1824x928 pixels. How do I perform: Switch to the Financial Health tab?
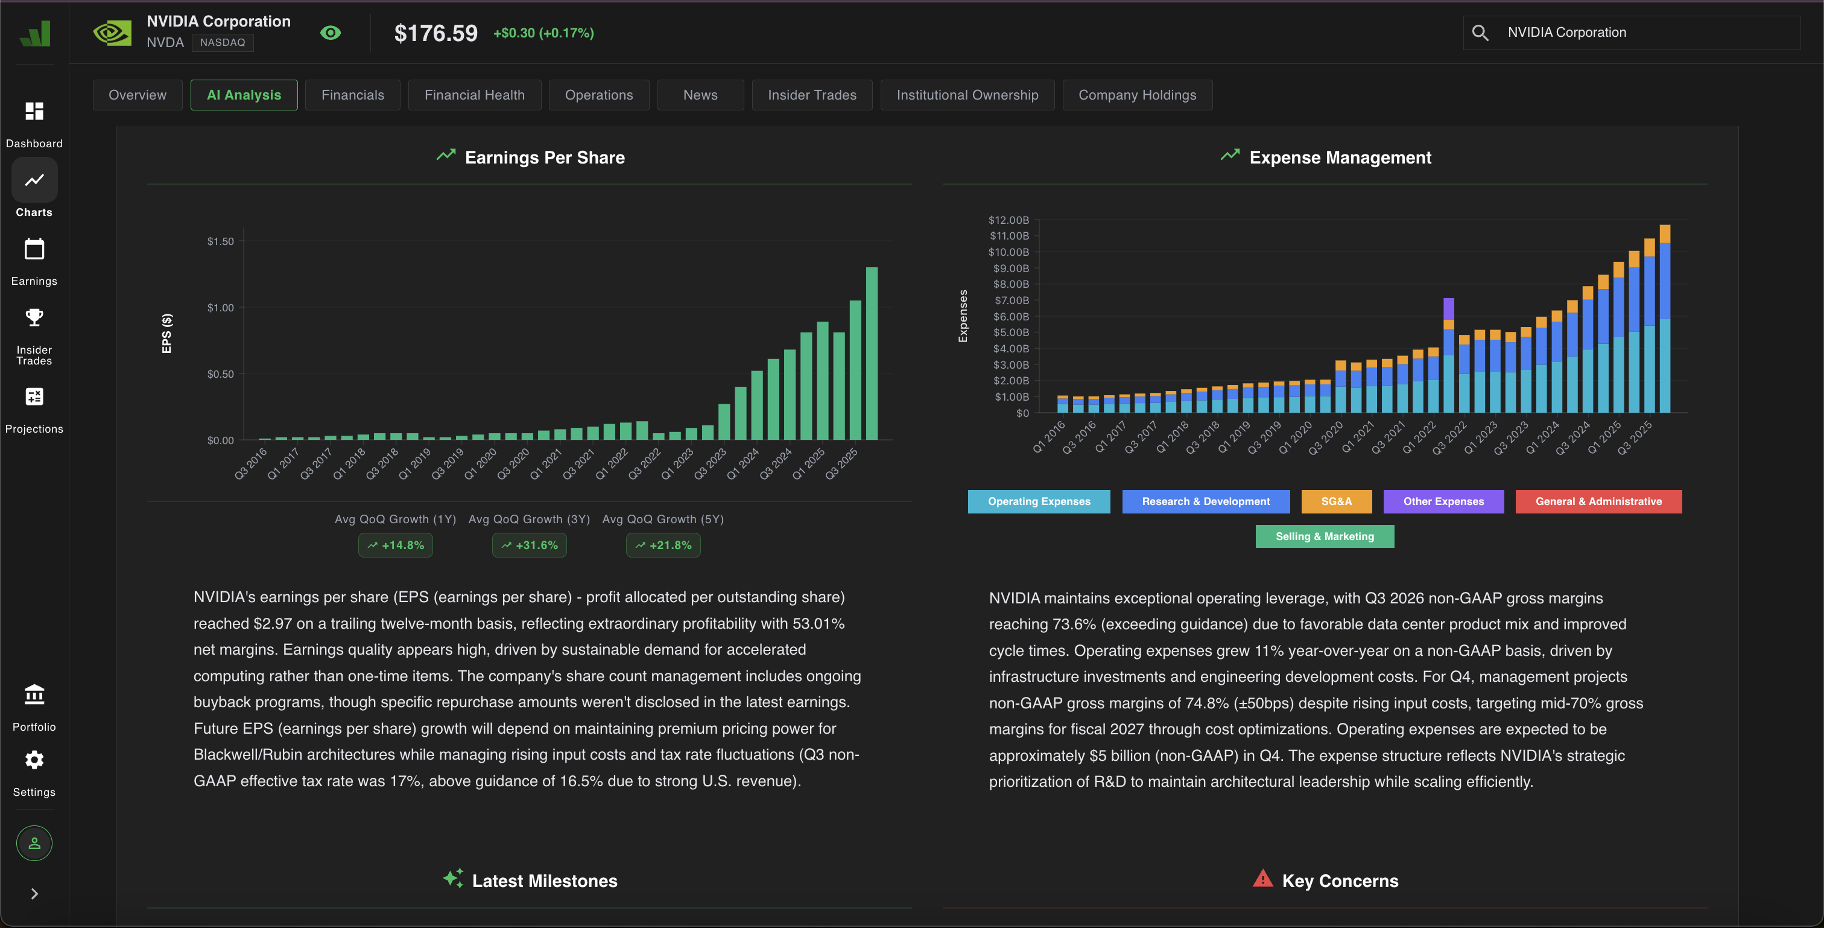click(475, 94)
